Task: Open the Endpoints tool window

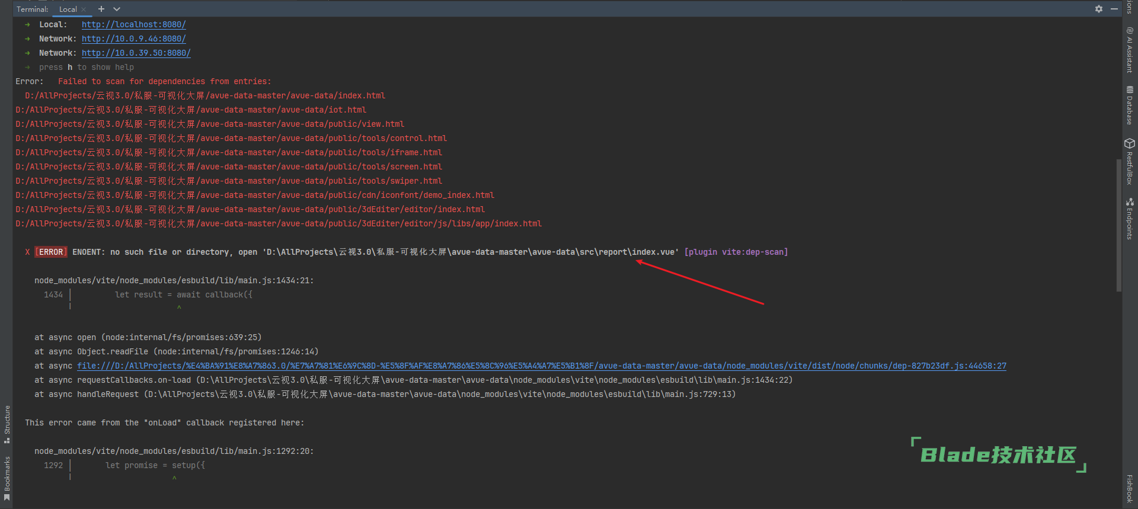Action: (1130, 218)
